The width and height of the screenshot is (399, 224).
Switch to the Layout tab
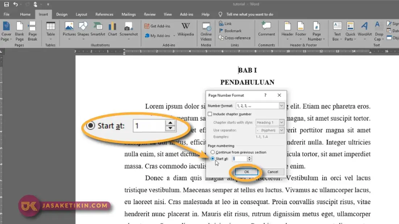click(x=81, y=14)
